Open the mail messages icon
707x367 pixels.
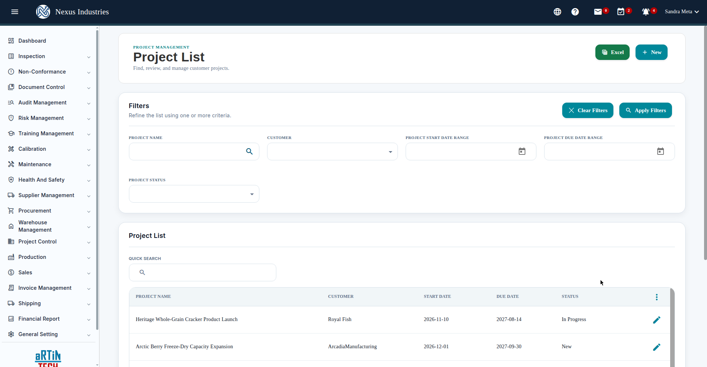click(x=598, y=12)
